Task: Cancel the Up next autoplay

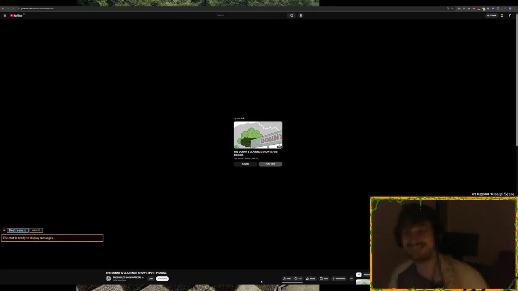Action: (245, 164)
